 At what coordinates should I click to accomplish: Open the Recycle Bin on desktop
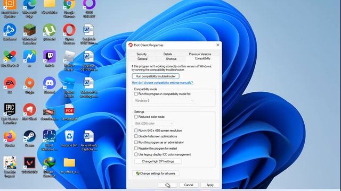click(x=69, y=136)
